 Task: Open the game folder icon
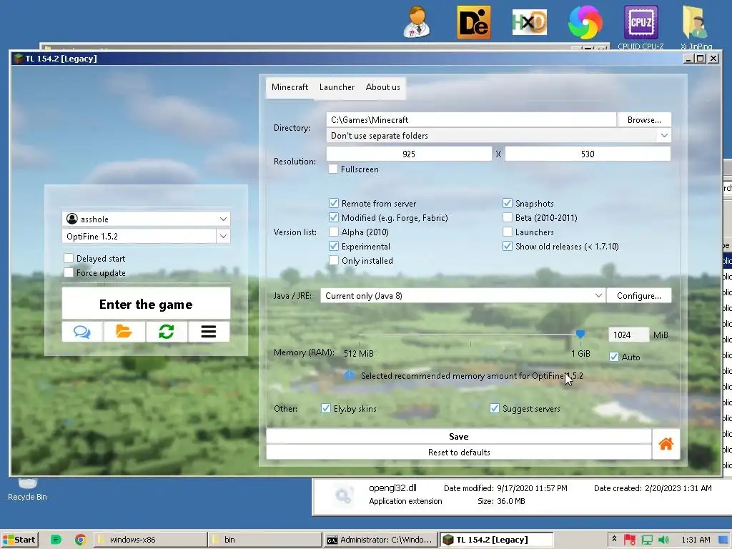click(x=124, y=332)
